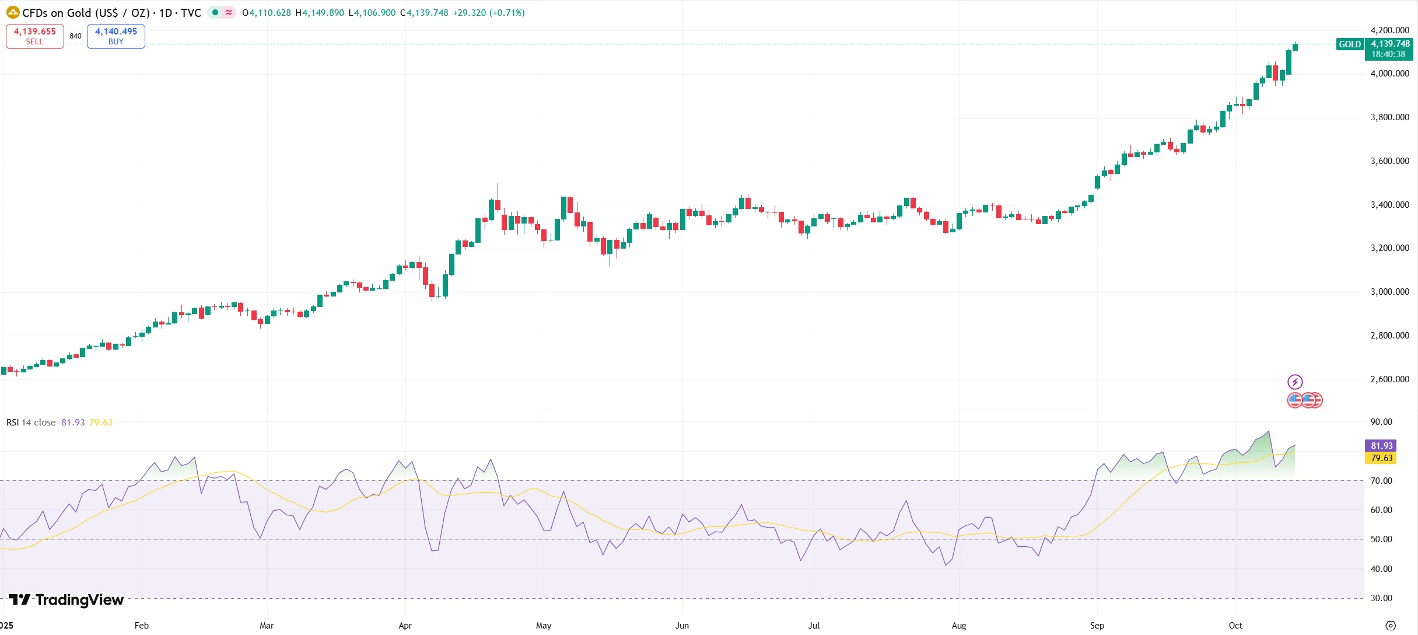Open chart settings hexagon gear icon
Viewport: 1418px width, 635px height.
point(1391,626)
